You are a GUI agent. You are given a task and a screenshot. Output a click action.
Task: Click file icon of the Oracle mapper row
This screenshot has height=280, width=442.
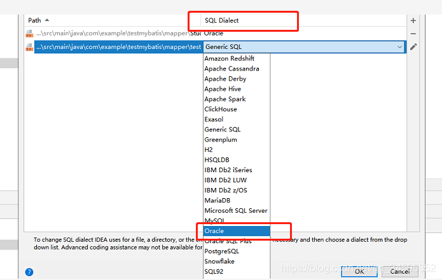[29, 34]
